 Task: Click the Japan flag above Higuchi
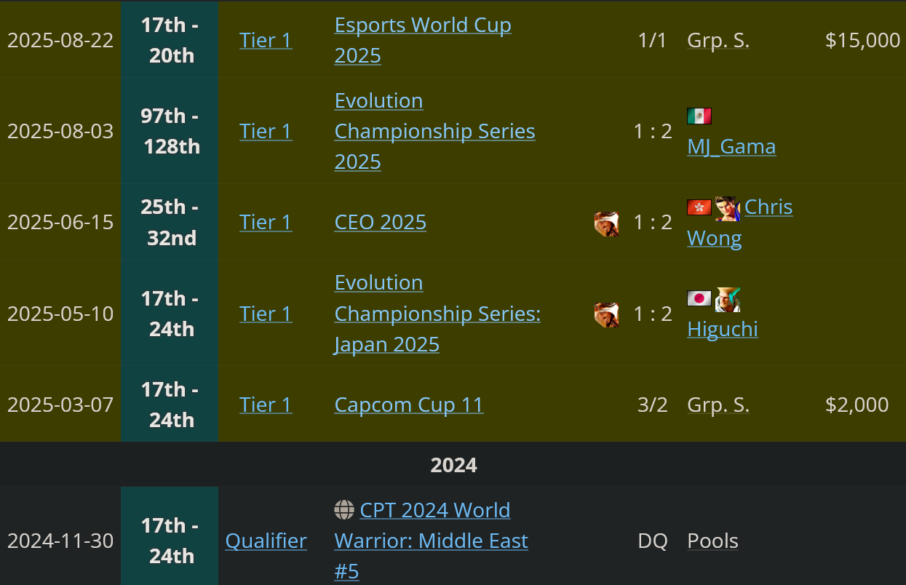(699, 298)
